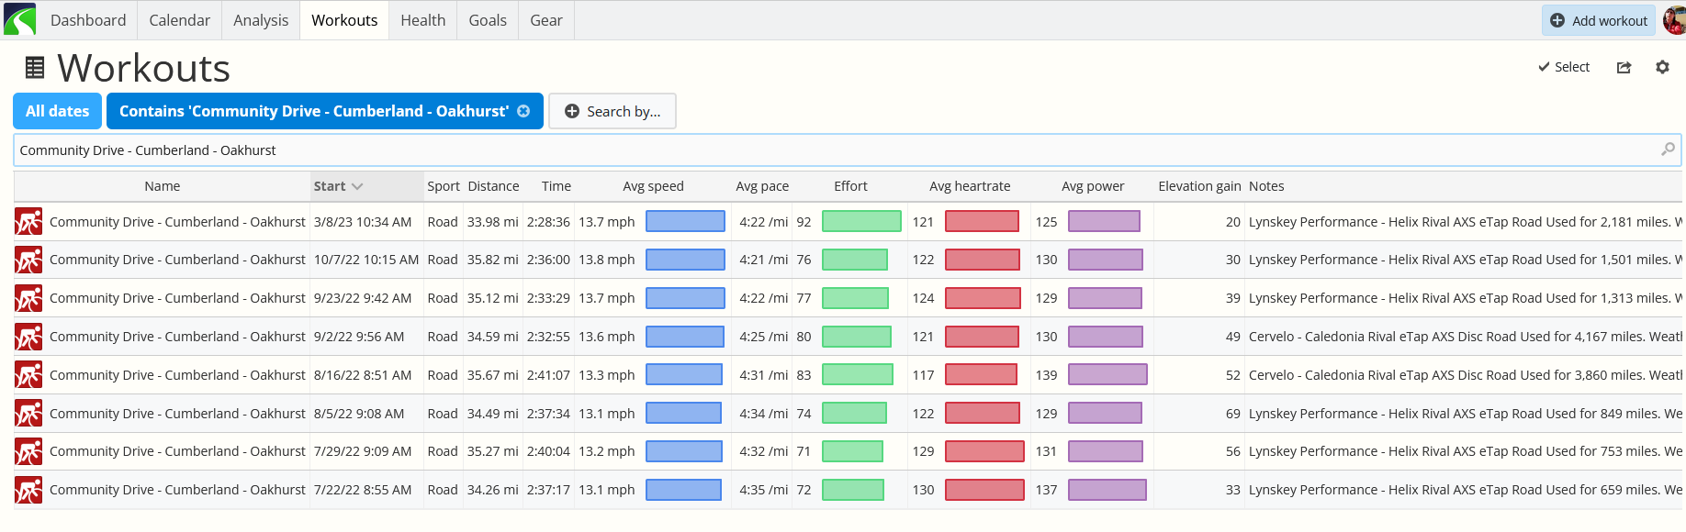Click the cycling icon for 7/22/22 workout

coord(28,490)
